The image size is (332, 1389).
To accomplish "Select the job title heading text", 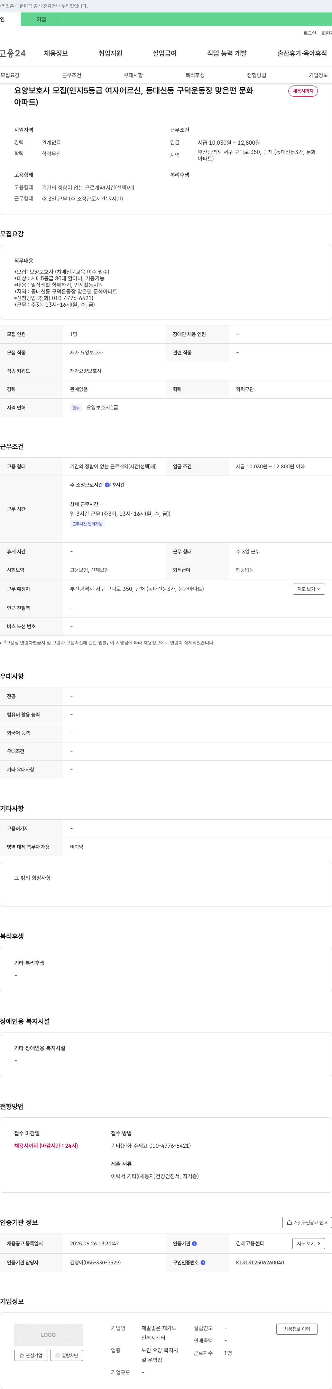I will pyautogui.click(x=133, y=96).
